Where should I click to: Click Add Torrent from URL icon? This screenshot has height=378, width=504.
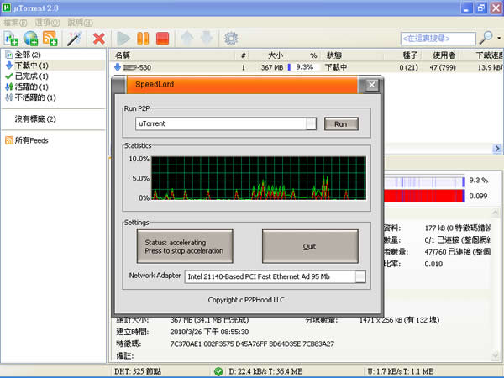coord(31,38)
